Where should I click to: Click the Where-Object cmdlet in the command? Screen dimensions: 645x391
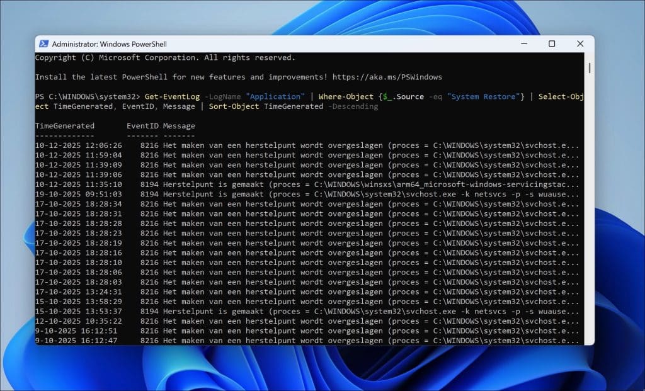click(346, 96)
